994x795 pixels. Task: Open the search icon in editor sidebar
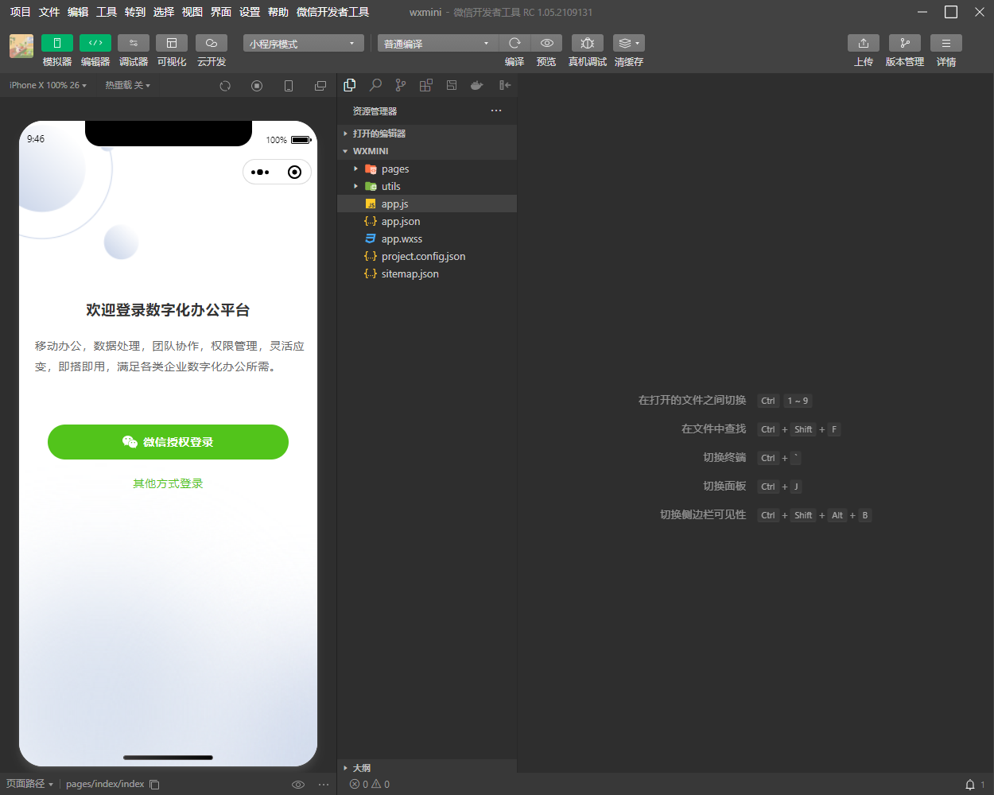tap(375, 85)
